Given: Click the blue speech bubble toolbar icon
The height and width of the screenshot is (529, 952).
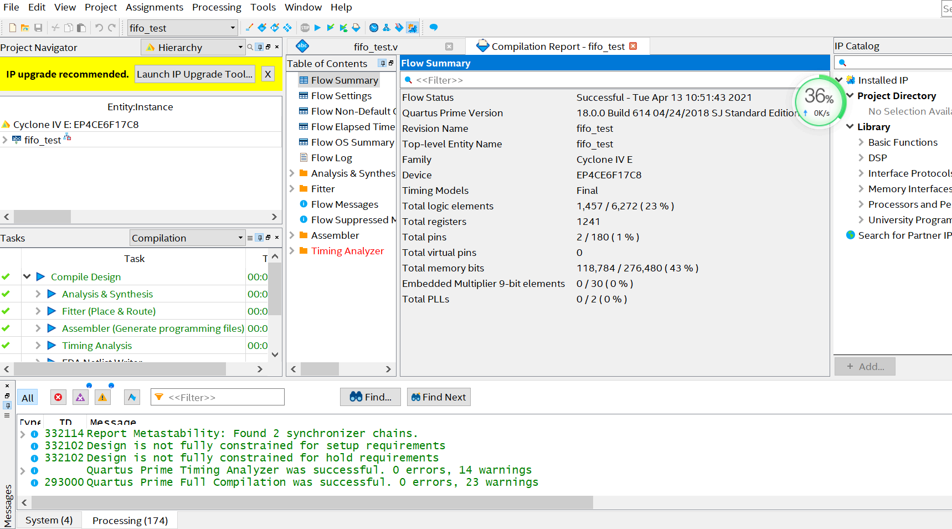Looking at the screenshot, I should 434,27.
